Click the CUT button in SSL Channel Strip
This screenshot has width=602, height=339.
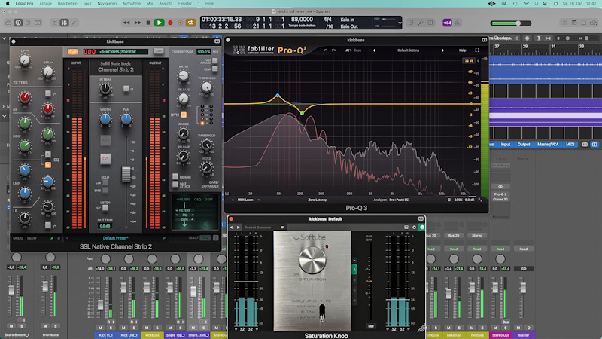click(105, 158)
